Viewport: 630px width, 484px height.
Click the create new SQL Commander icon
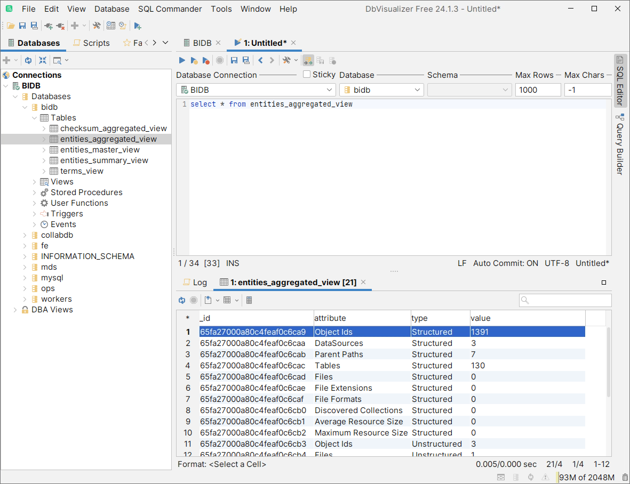[138, 26]
